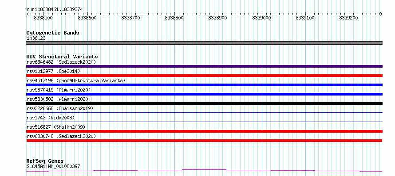
Task: Open the SLC45A1|NM_001080397 gene label
Action: click(53, 166)
